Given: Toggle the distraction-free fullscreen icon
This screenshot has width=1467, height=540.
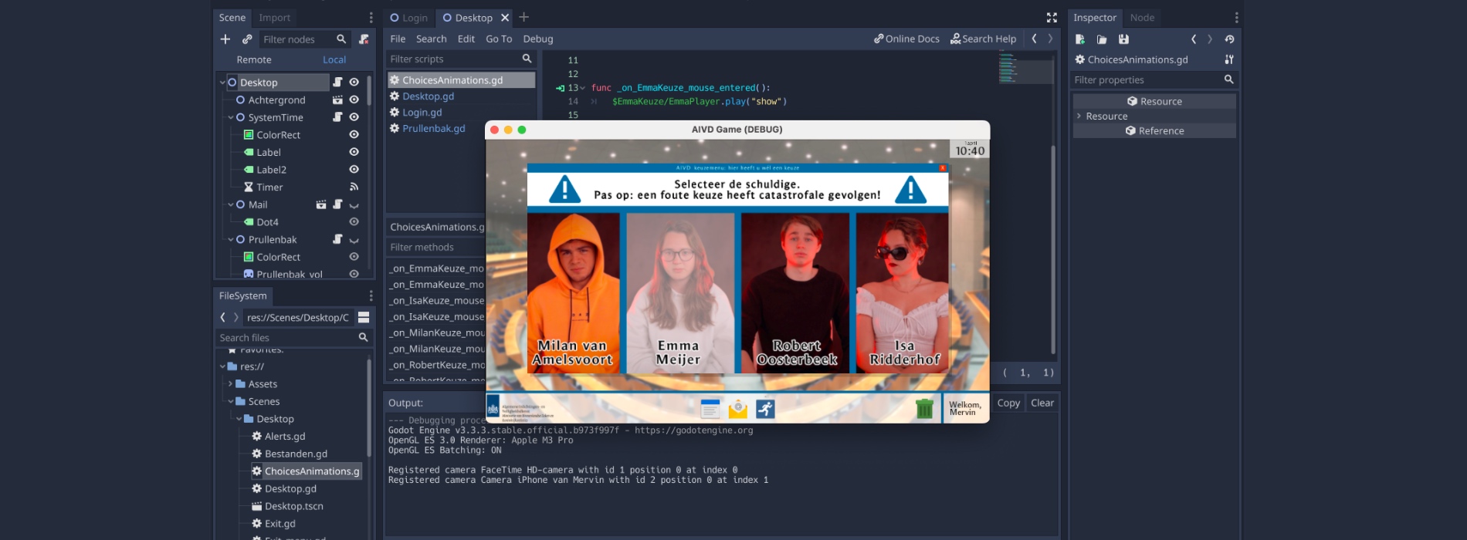Looking at the screenshot, I should point(1051,18).
